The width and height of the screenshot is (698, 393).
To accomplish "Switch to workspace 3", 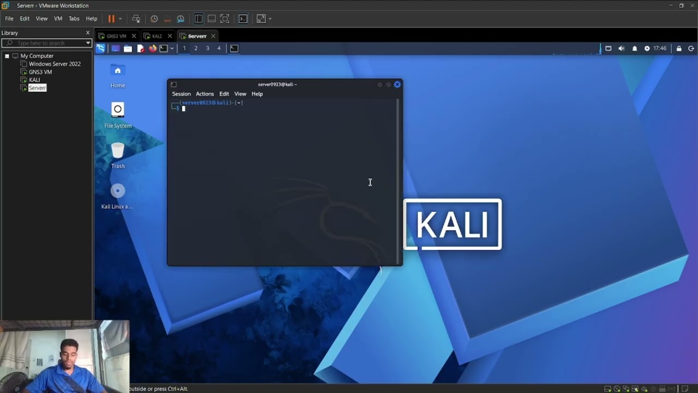I will [x=207, y=49].
